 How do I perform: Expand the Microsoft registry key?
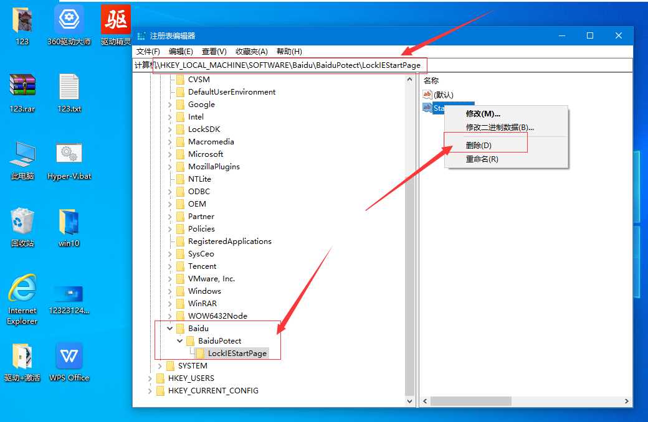coord(170,154)
